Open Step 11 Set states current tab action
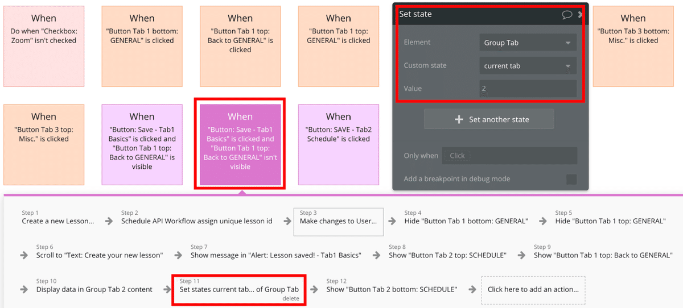 pyautogui.click(x=239, y=289)
